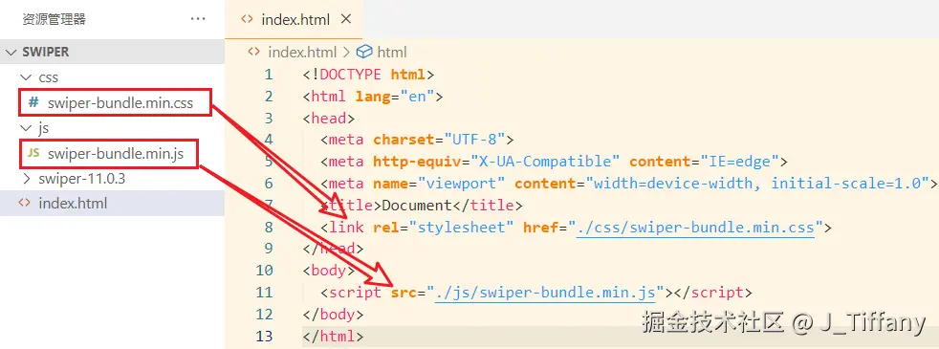Click line number 1 in the gutter
This screenshot has height=349, width=939.
(269, 75)
